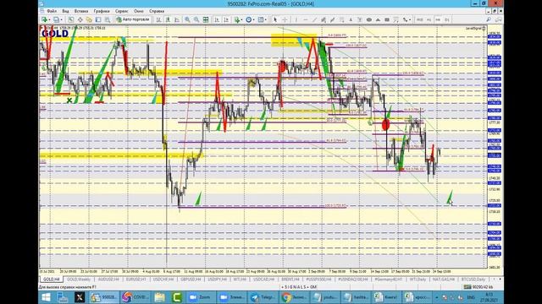542x304 pixels.
Task: Open the Navigator star-folder icon
Action: [x=89, y=19]
